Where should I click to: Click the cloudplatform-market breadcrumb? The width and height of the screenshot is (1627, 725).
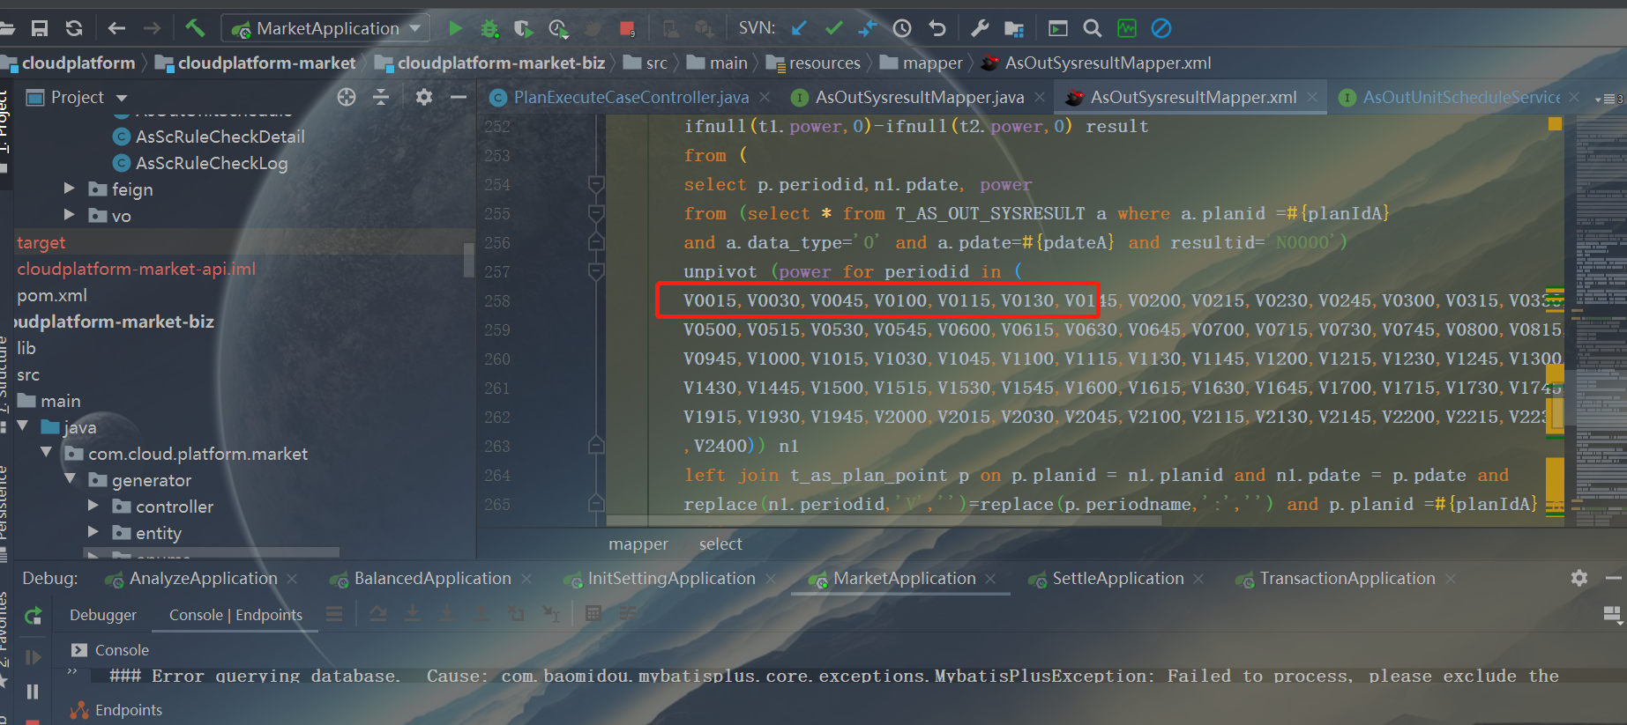point(256,63)
